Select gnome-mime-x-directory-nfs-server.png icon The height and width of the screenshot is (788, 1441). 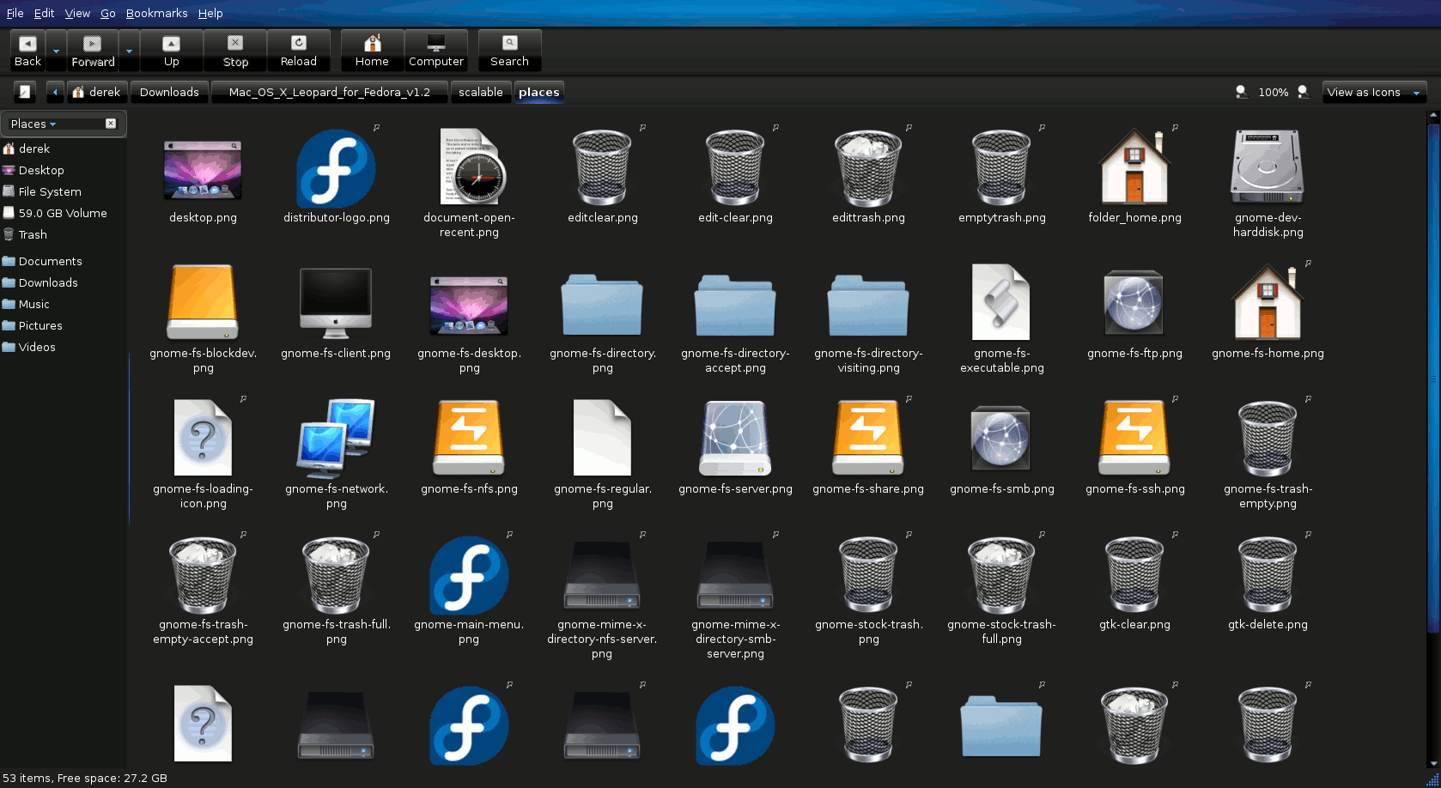[602, 575]
